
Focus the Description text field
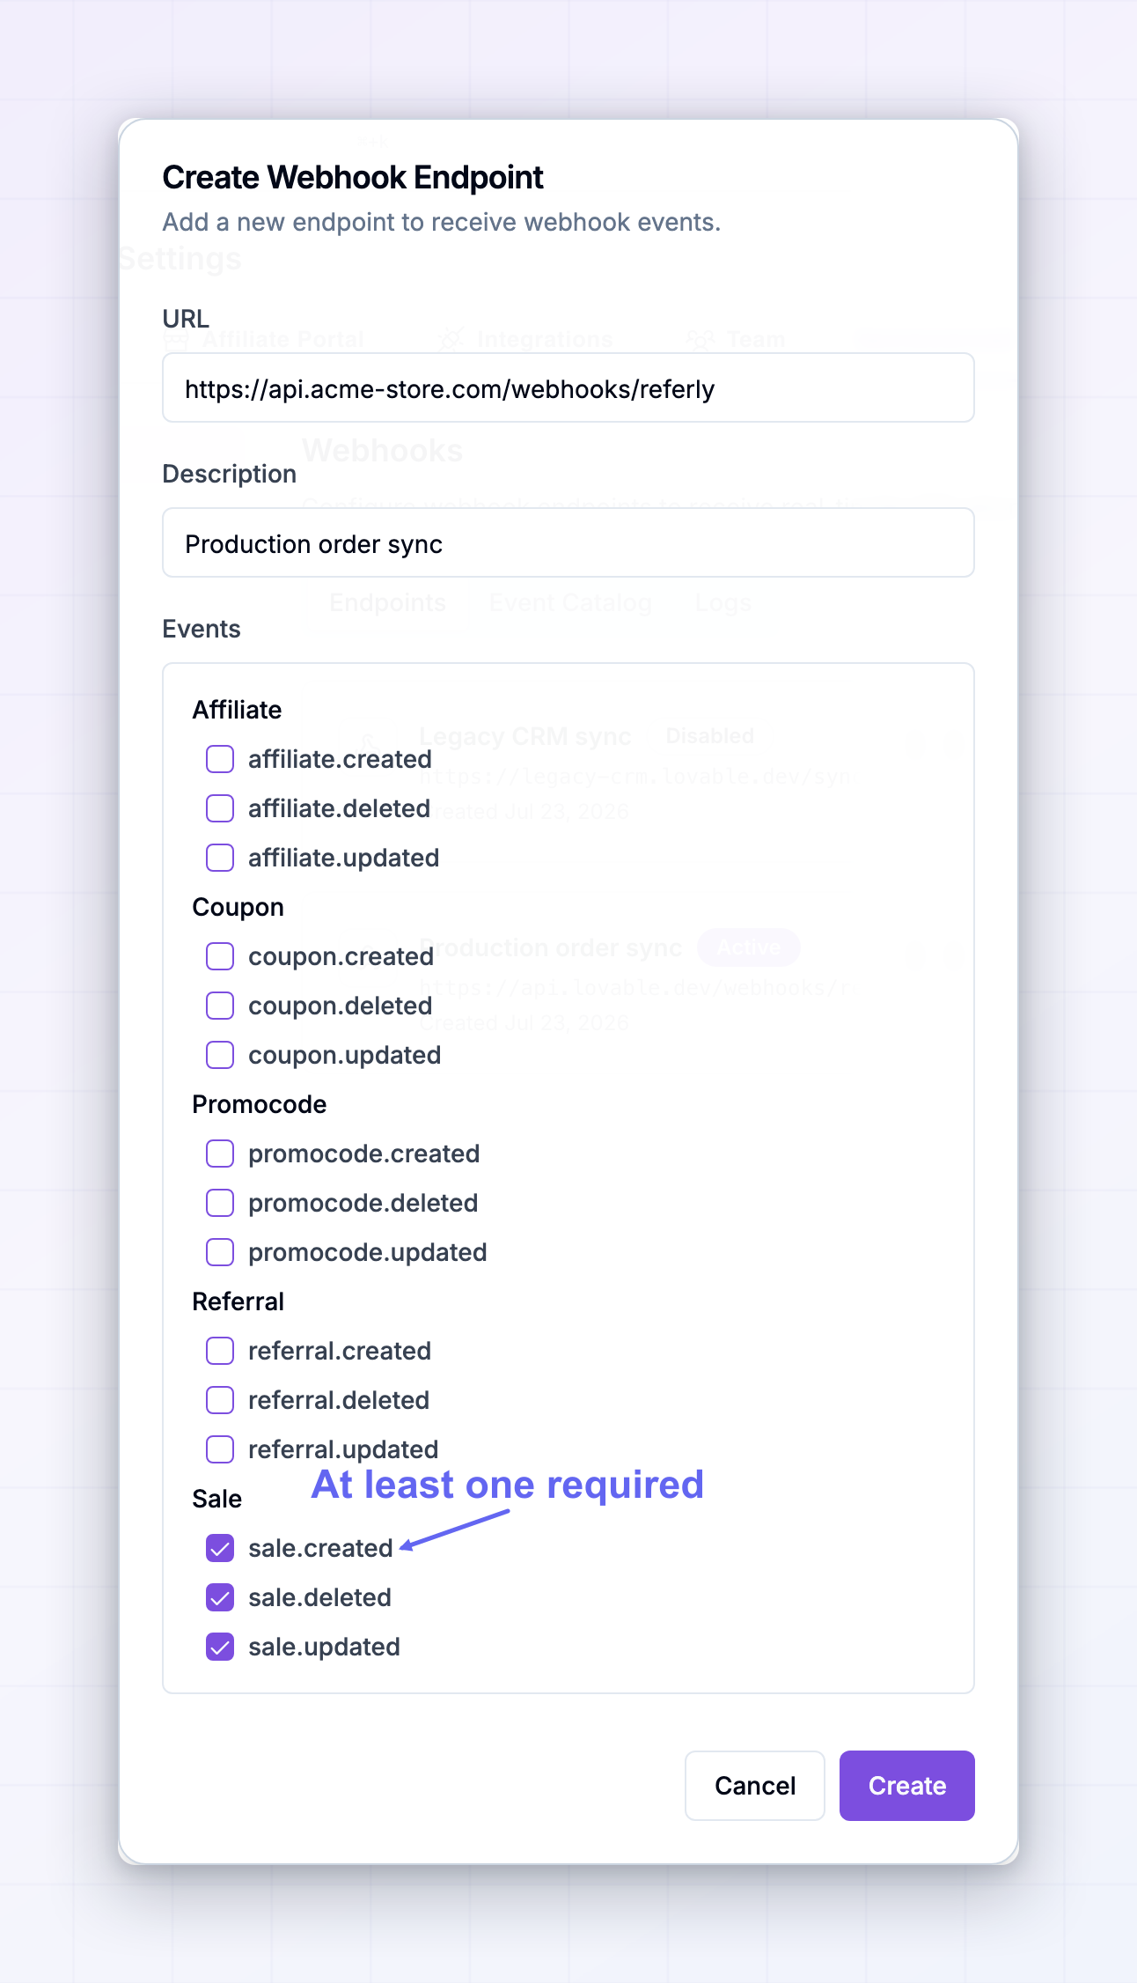(568, 543)
